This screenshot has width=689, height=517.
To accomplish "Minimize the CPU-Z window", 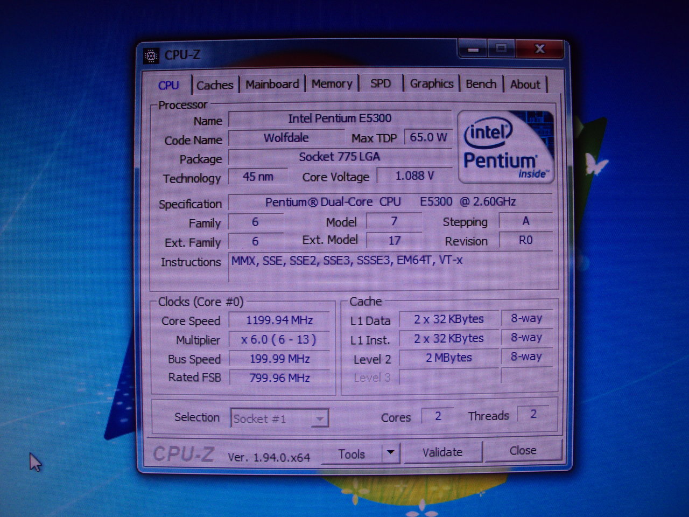I will (473, 50).
